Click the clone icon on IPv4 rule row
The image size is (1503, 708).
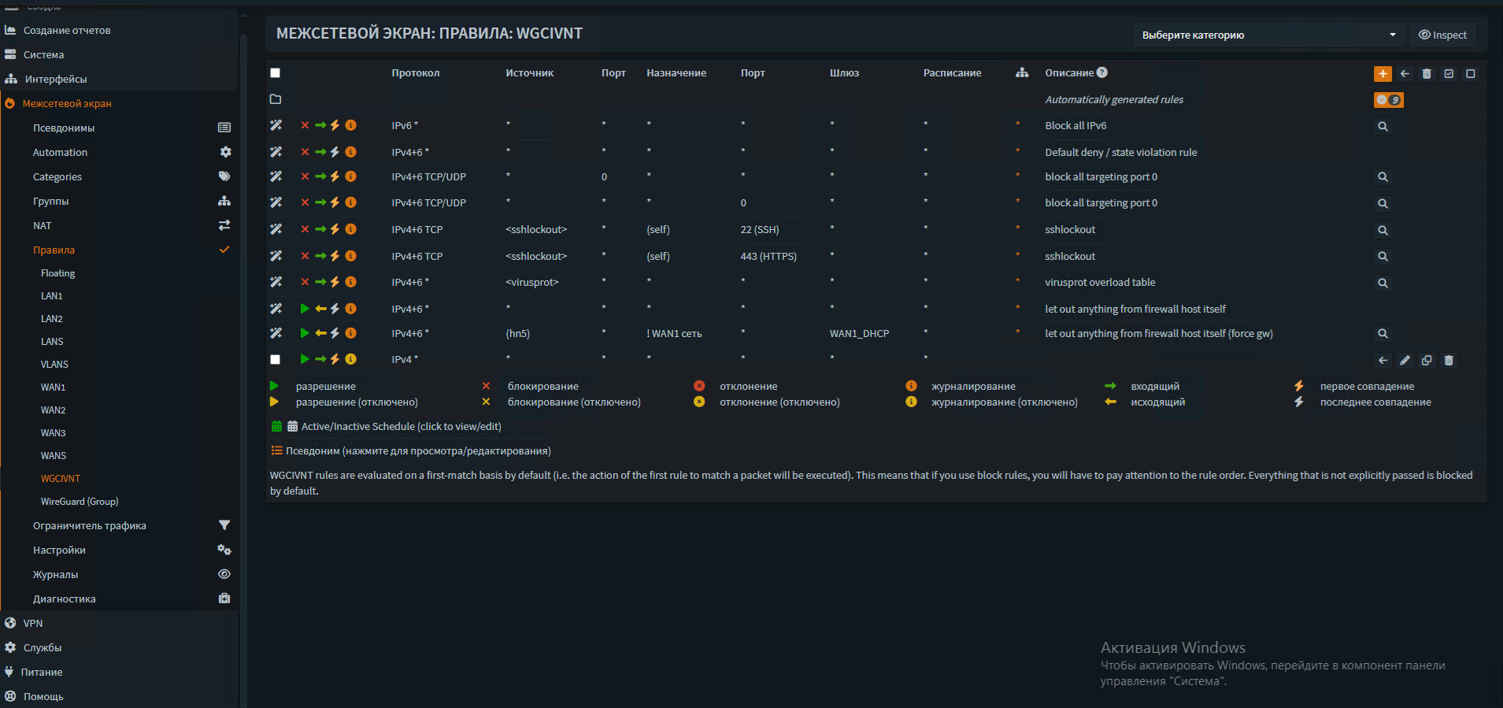[1427, 361]
